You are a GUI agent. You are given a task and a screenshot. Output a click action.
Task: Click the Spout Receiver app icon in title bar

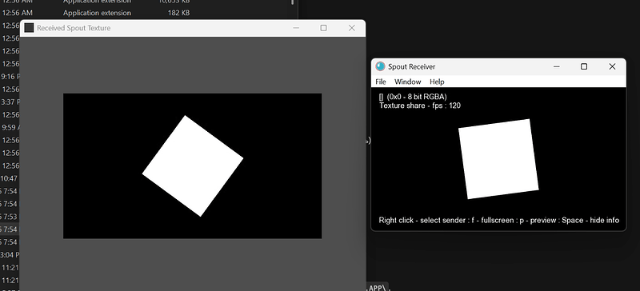click(x=381, y=66)
